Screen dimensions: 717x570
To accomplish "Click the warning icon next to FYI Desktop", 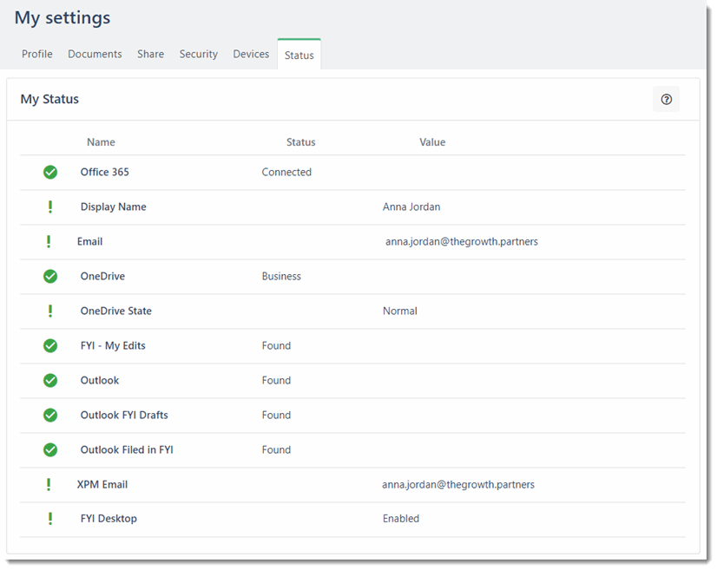I will click(x=49, y=518).
